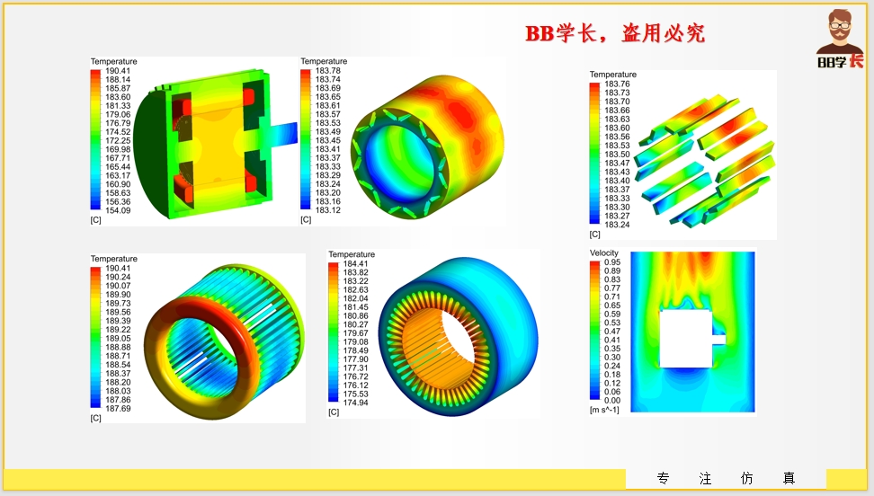Click the 154.09 minimum temperature value

point(118,210)
